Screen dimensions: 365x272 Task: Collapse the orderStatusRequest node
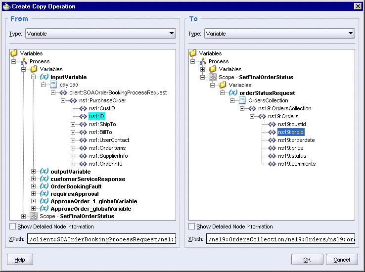(222, 92)
